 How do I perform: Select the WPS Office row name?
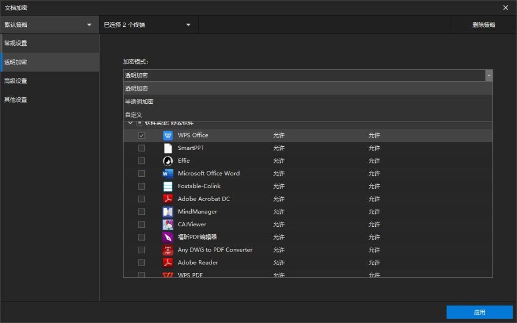(x=193, y=135)
